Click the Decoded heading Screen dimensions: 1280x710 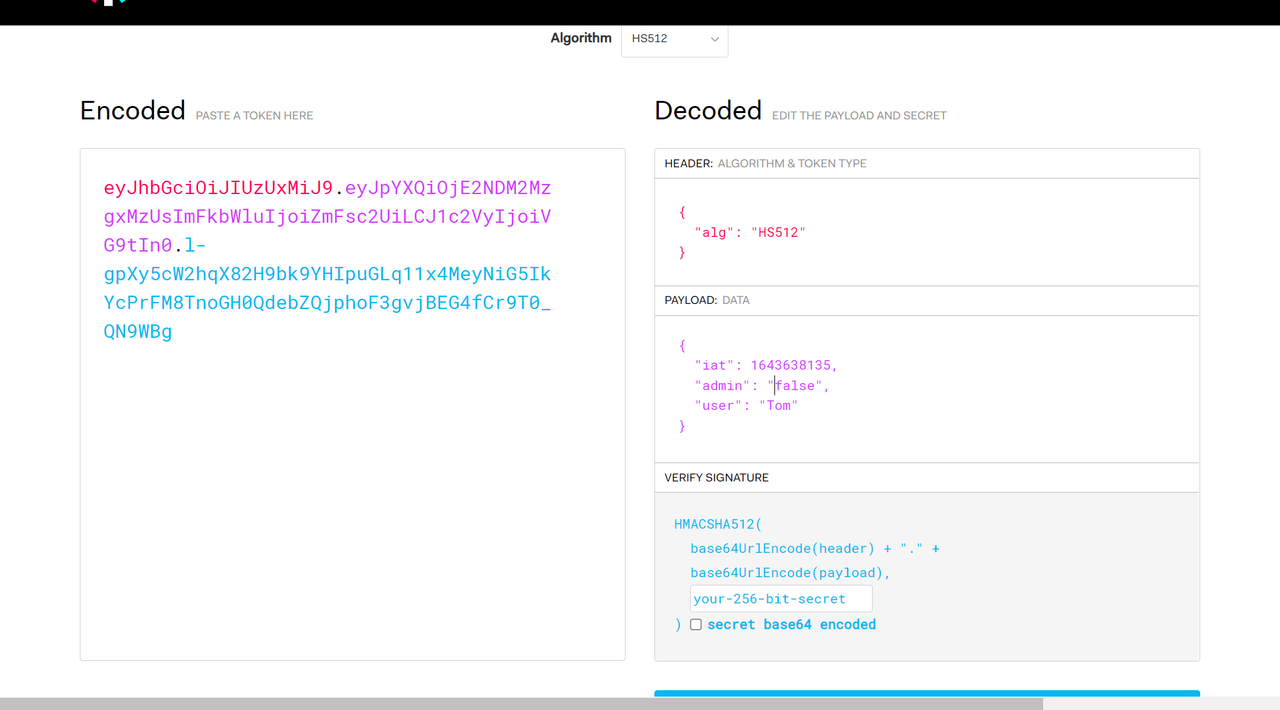[708, 110]
